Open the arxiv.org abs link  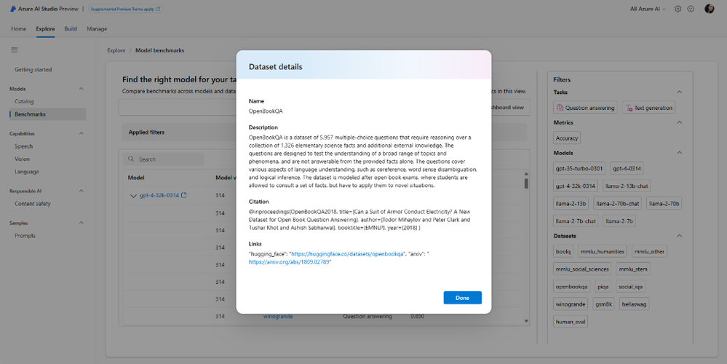[x=289, y=262]
